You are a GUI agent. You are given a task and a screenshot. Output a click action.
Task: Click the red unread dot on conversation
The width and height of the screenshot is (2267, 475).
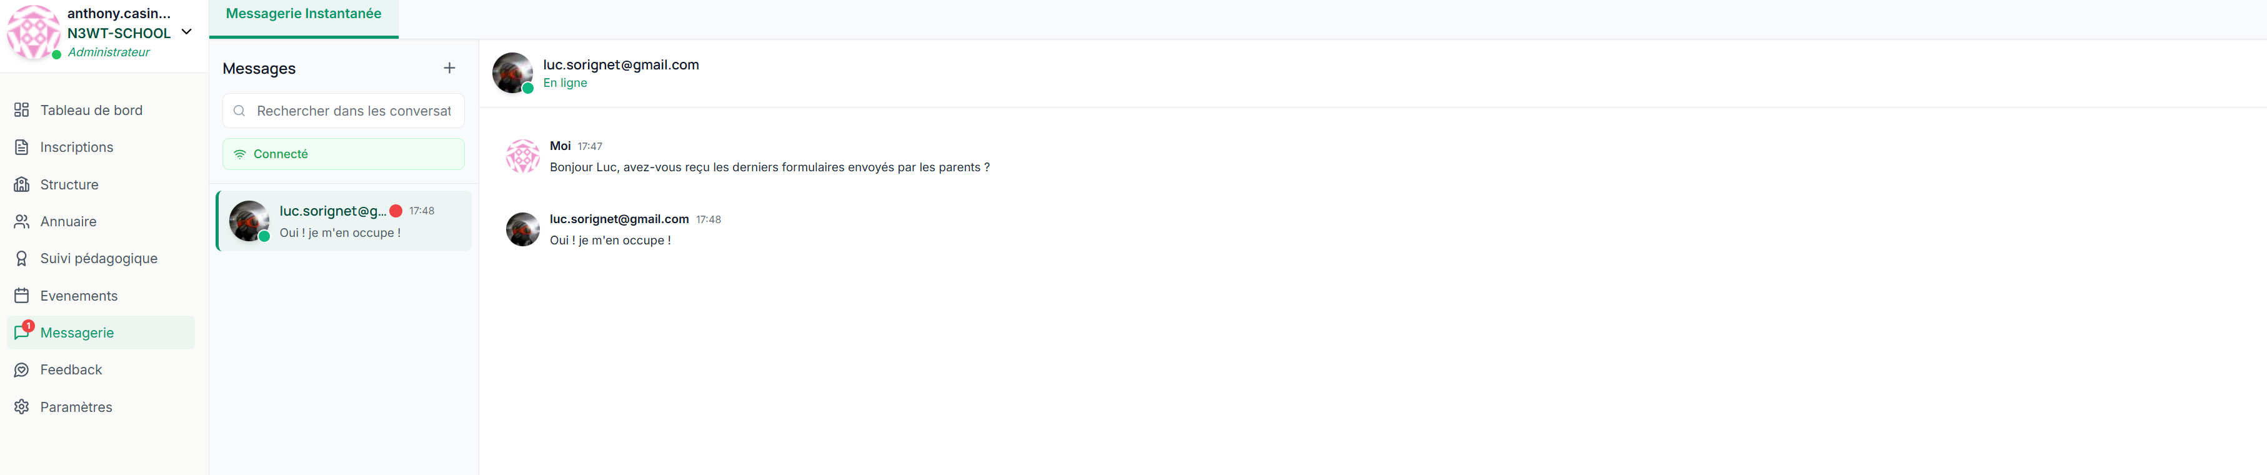point(396,211)
